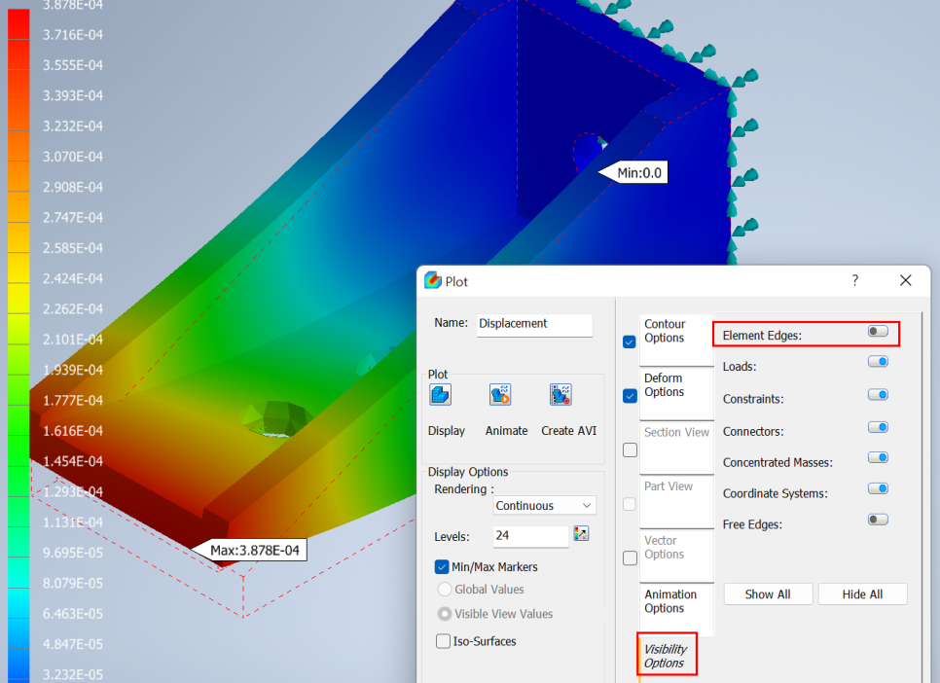Turn off the Loads visibility toggle
The width and height of the screenshot is (940, 683).
click(x=878, y=362)
